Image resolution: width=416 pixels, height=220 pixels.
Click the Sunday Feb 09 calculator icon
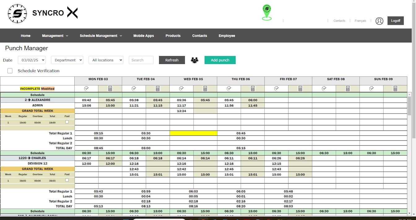pyautogui.click(x=395, y=88)
